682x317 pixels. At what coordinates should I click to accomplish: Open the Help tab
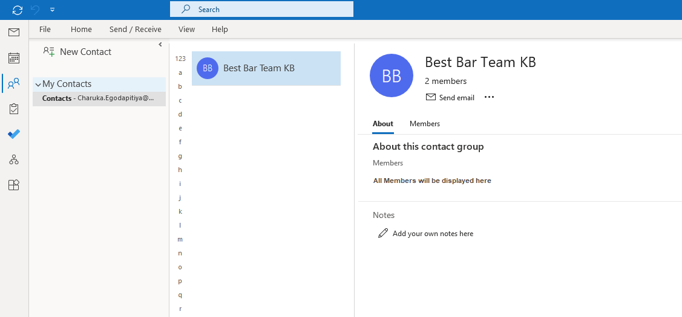point(220,29)
